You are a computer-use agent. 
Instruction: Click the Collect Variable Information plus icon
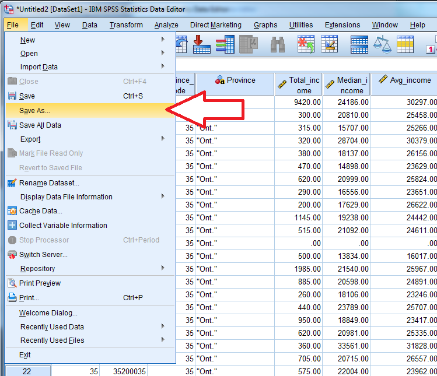(12, 225)
